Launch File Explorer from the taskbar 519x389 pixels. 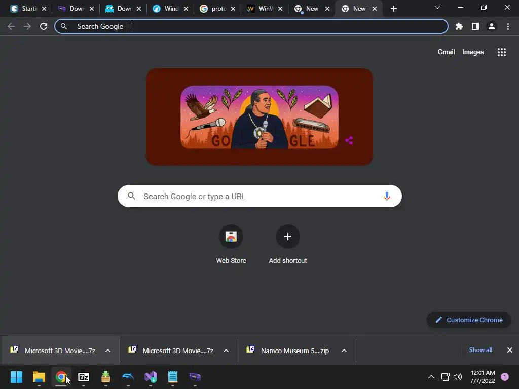[39, 377]
